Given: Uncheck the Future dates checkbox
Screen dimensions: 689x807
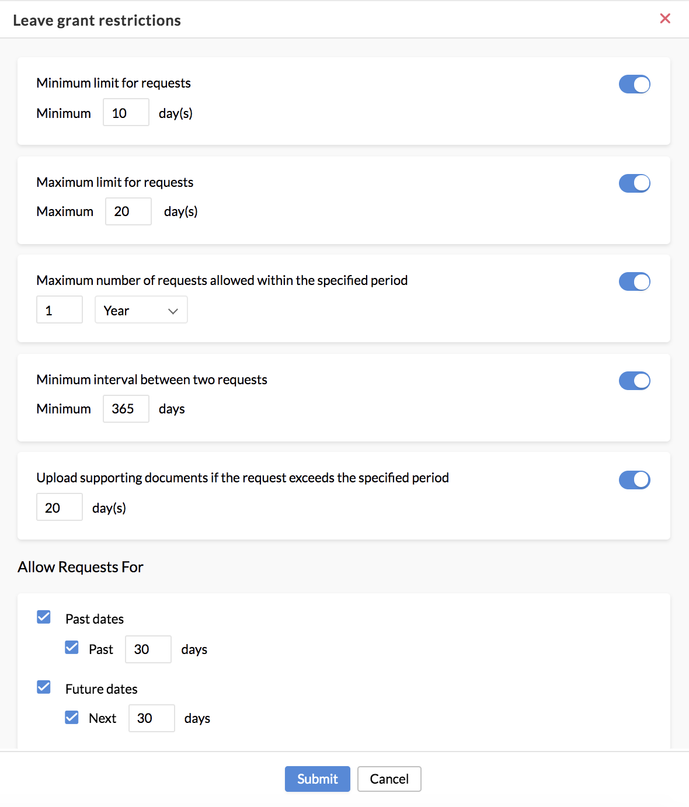Looking at the screenshot, I should coord(44,687).
